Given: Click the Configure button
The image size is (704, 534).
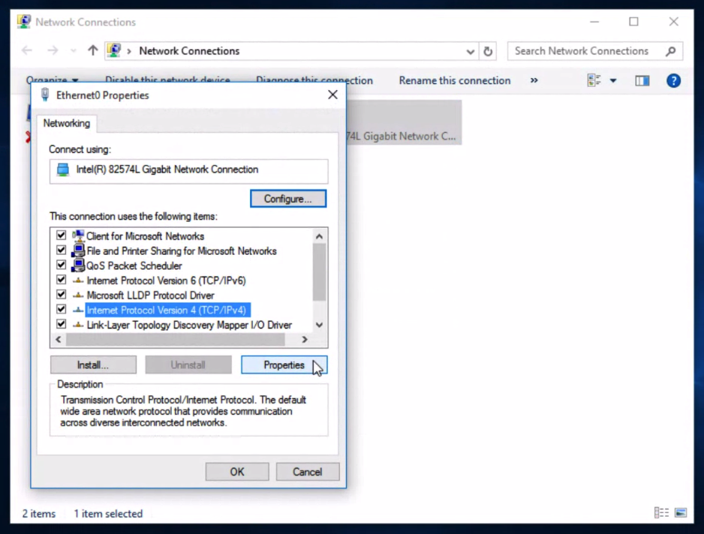Looking at the screenshot, I should click(x=287, y=199).
